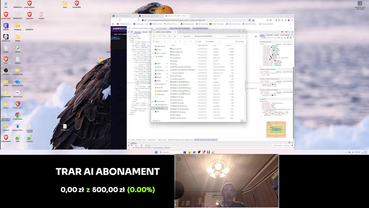Screen dimensions: 369x208
Task: Sort by the Data modyfikacji column header
Action: pyautogui.click(x=203, y=45)
